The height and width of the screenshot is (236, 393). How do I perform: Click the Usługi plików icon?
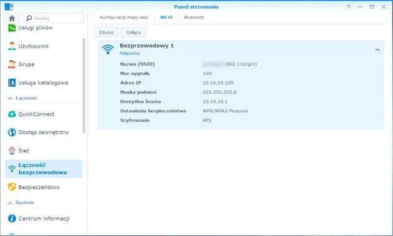[12, 28]
